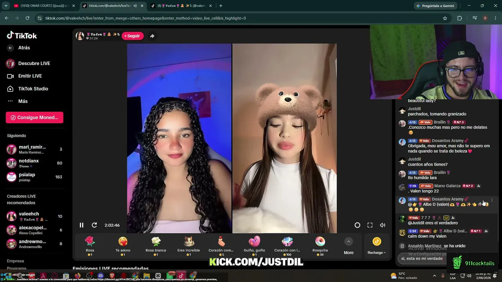Open File Explorer on the taskbar
The width and height of the screenshot is (502, 282).
(147, 276)
